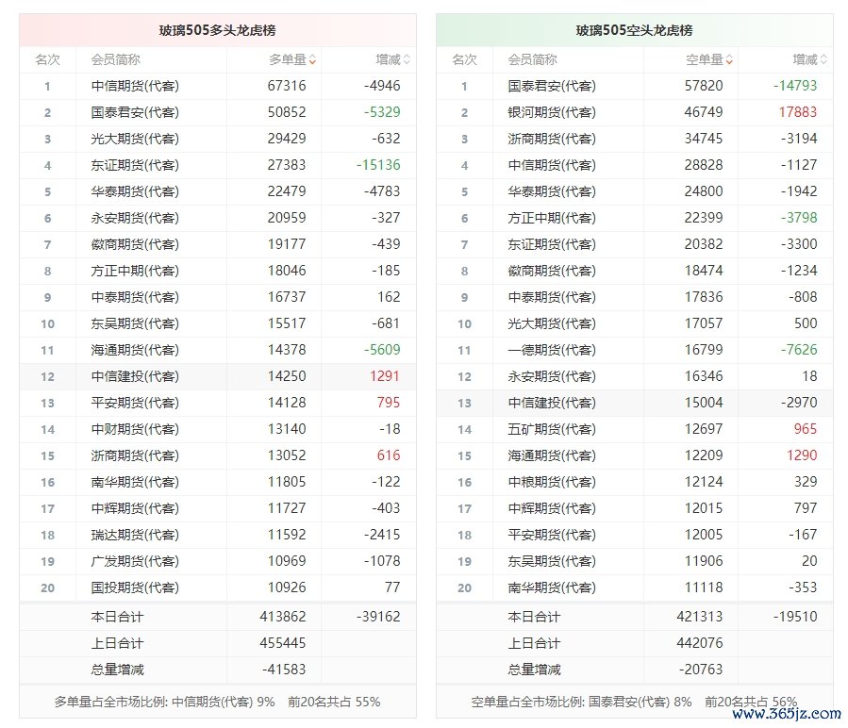Click 中辉期货(代客) in short table
The image size is (848, 728).
click(x=552, y=509)
